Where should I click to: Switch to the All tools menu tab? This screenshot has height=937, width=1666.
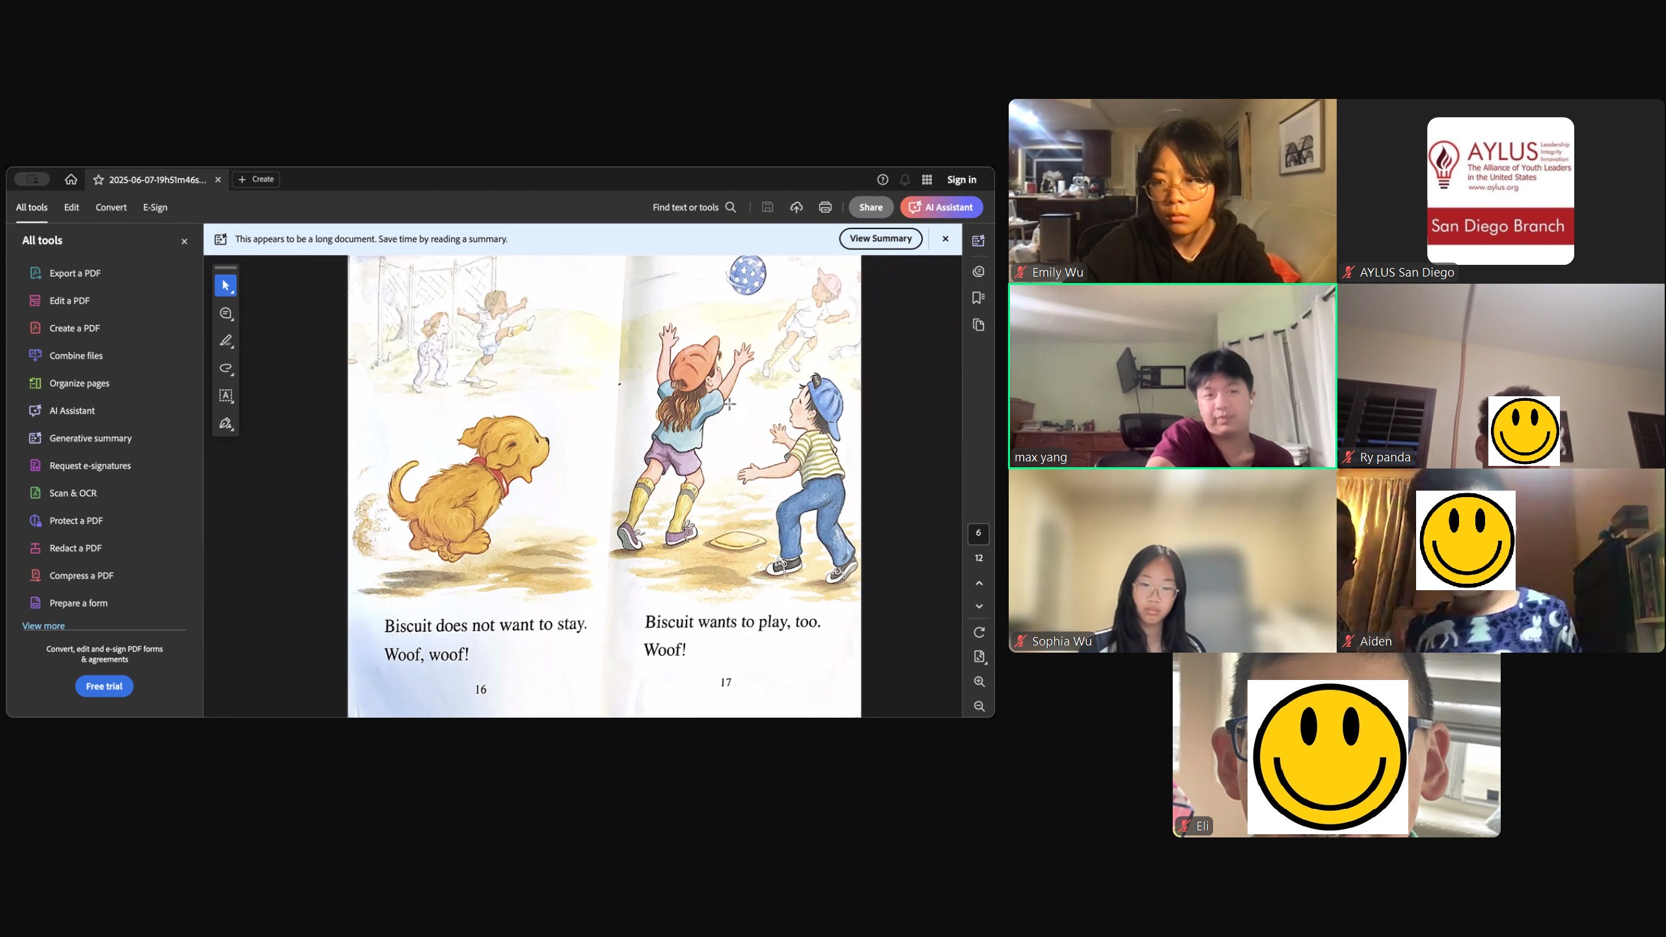pyautogui.click(x=32, y=208)
